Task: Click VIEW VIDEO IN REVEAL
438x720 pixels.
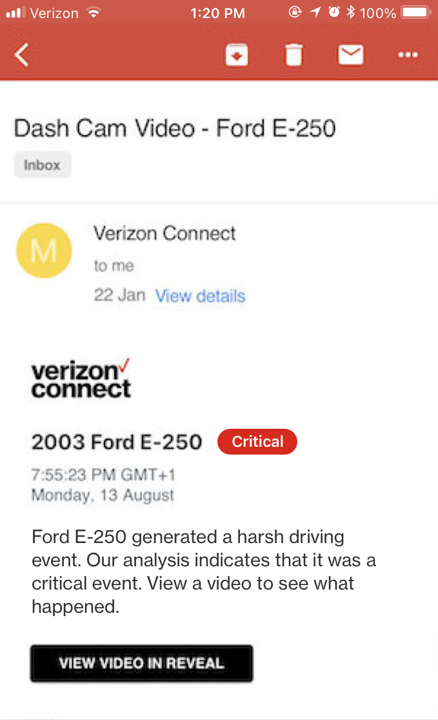Action: tap(141, 663)
